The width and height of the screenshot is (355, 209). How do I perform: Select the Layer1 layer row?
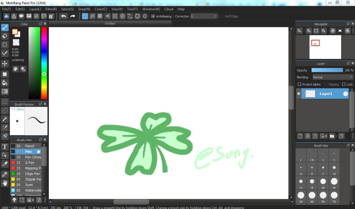pos(325,93)
